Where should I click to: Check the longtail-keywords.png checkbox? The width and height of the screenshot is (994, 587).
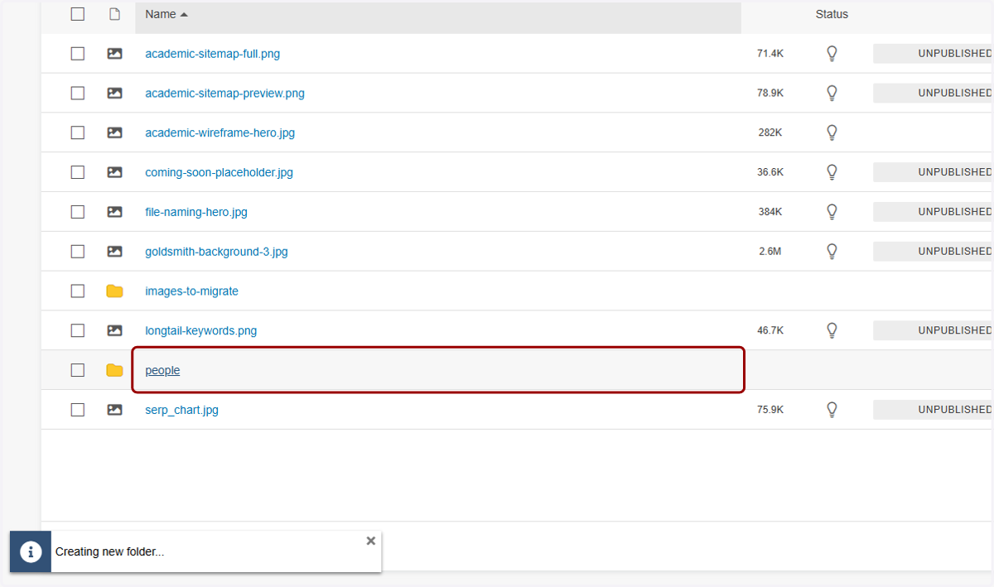click(x=78, y=330)
